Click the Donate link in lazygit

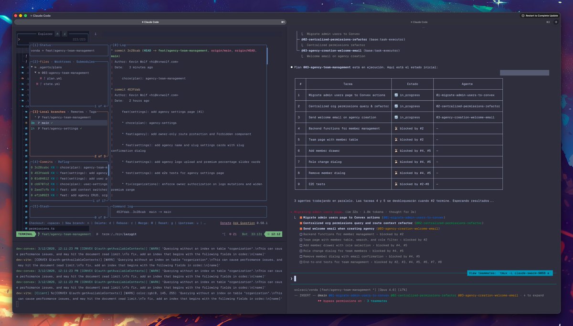[226, 223]
